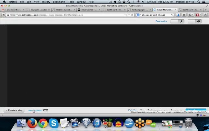The width and height of the screenshot is (209, 131).
Task: Switch to the 'Dashboard ‹ Mi...' tab
Action: coord(114,10)
